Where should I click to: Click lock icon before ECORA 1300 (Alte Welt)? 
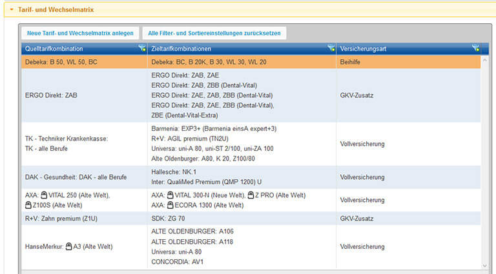click(x=170, y=205)
